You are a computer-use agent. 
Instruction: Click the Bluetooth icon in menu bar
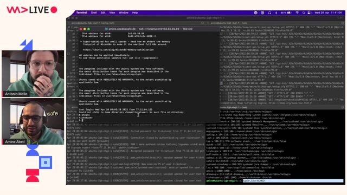(x=276, y=13)
